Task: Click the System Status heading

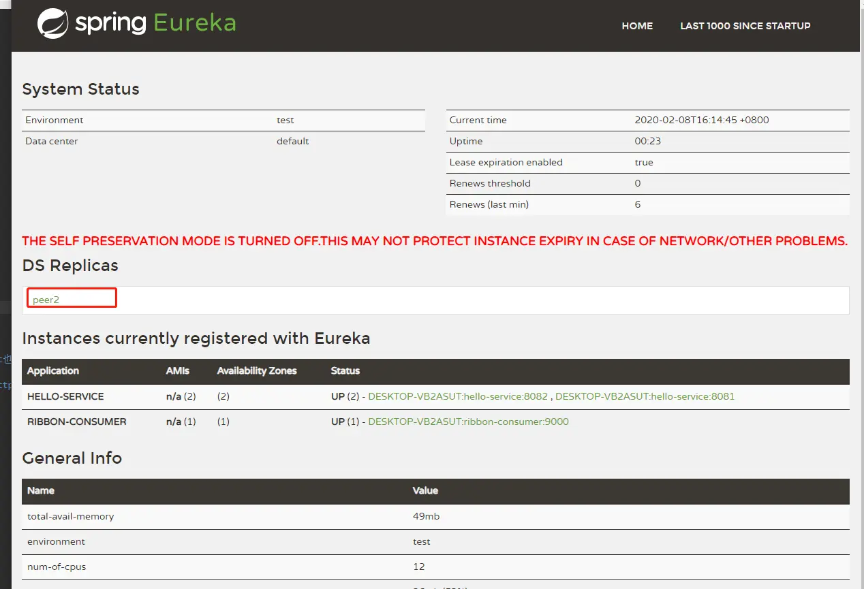Action: [80, 89]
